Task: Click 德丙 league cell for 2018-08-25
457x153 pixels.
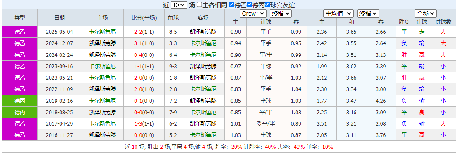Action: (x=20, y=112)
